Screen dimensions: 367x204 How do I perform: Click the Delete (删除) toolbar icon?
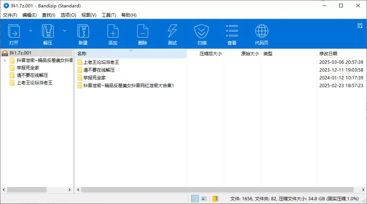coord(143,34)
